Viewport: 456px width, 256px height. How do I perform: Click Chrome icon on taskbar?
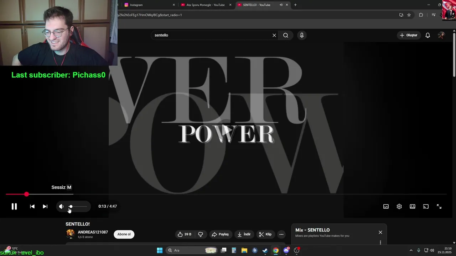click(276, 250)
